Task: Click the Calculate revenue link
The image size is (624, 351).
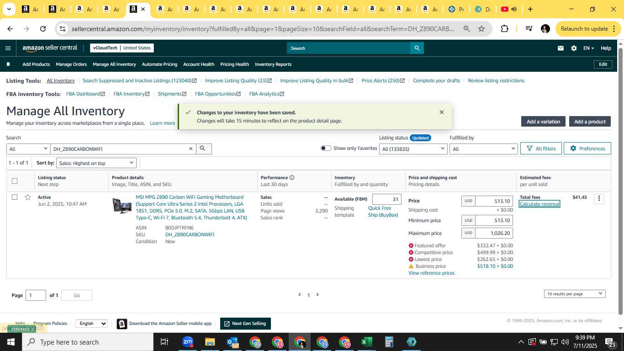Action: [x=539, y=204]
